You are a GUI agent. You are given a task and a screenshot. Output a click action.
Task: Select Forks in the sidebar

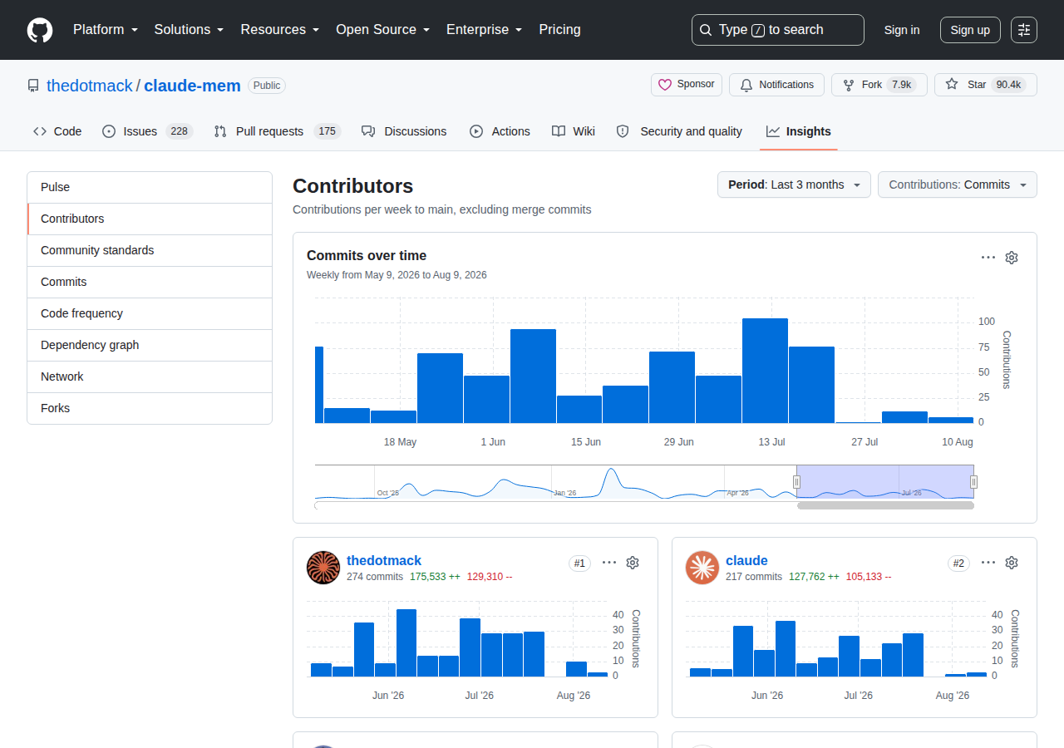(150, 408)
